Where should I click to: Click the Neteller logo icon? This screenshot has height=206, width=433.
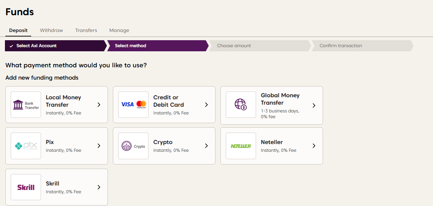click(x=241, y=146)
